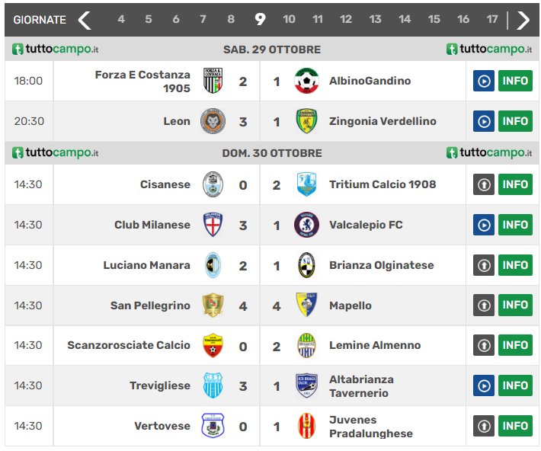
Task: Play video for Club Milanese match
Action: click(x=484, y=225)
